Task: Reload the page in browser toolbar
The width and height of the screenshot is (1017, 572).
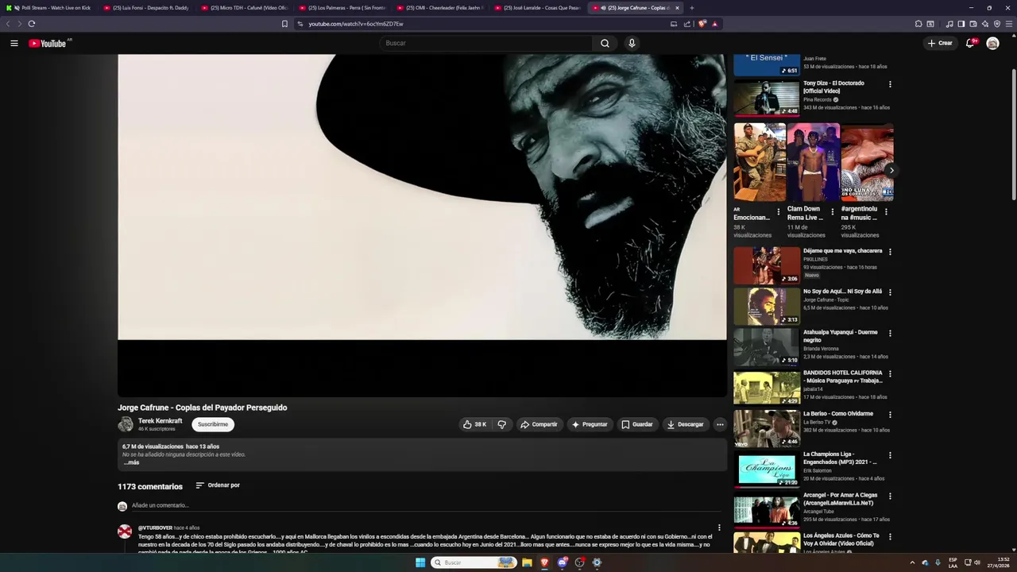Action: coord(32,24)
